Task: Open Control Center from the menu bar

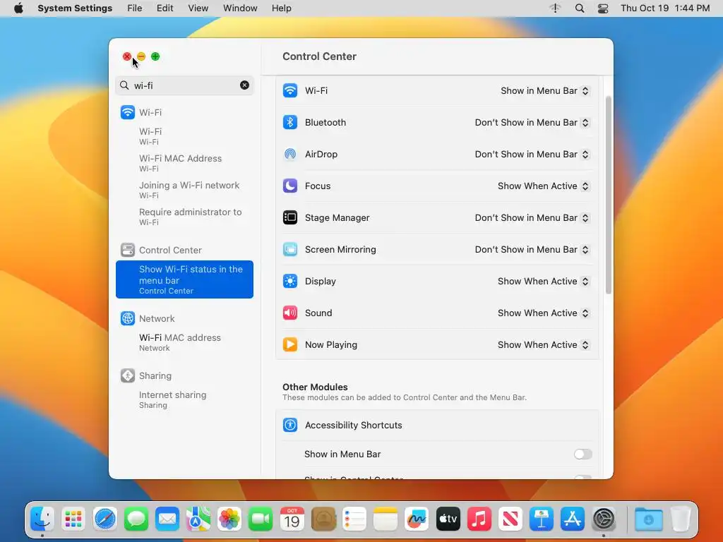Action: [x=603, y=8]
